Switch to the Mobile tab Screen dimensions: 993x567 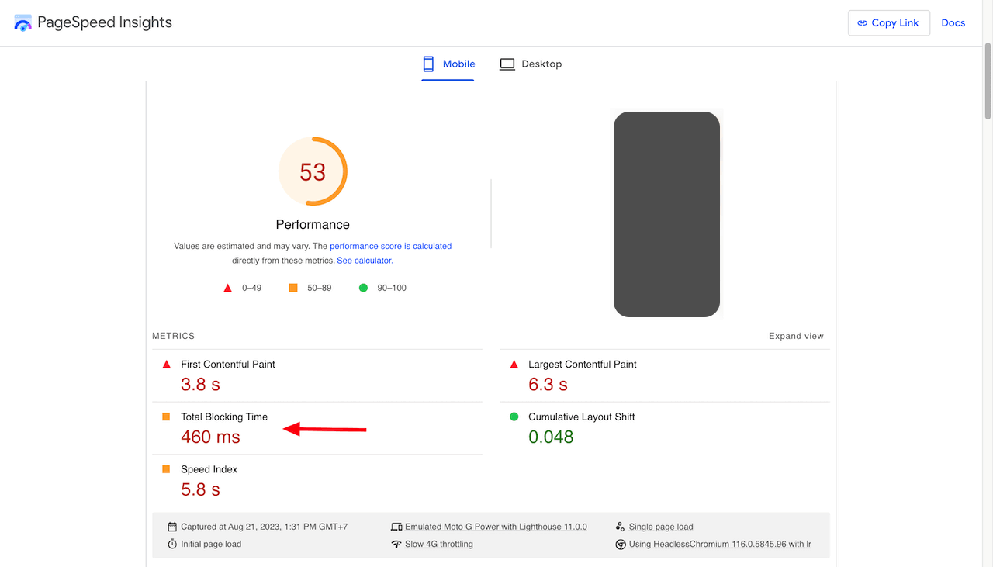coord(448,64)
